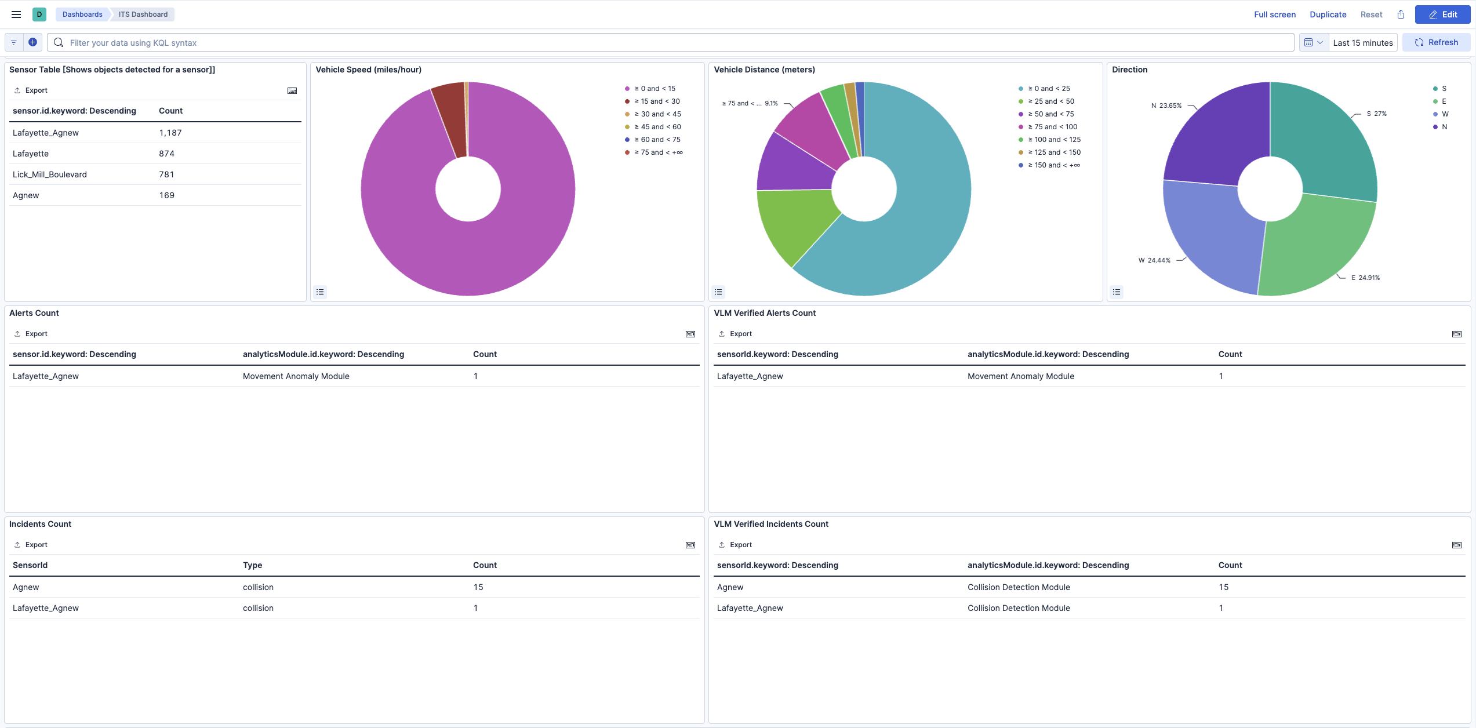Add a new filter using the plus icon

point(32,42)
